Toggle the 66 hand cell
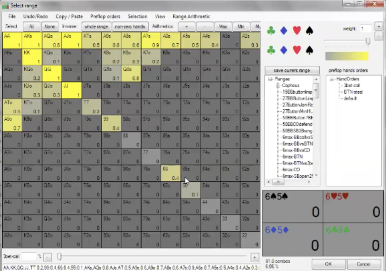This screenshot has width=386, height=271. point(171,173)
